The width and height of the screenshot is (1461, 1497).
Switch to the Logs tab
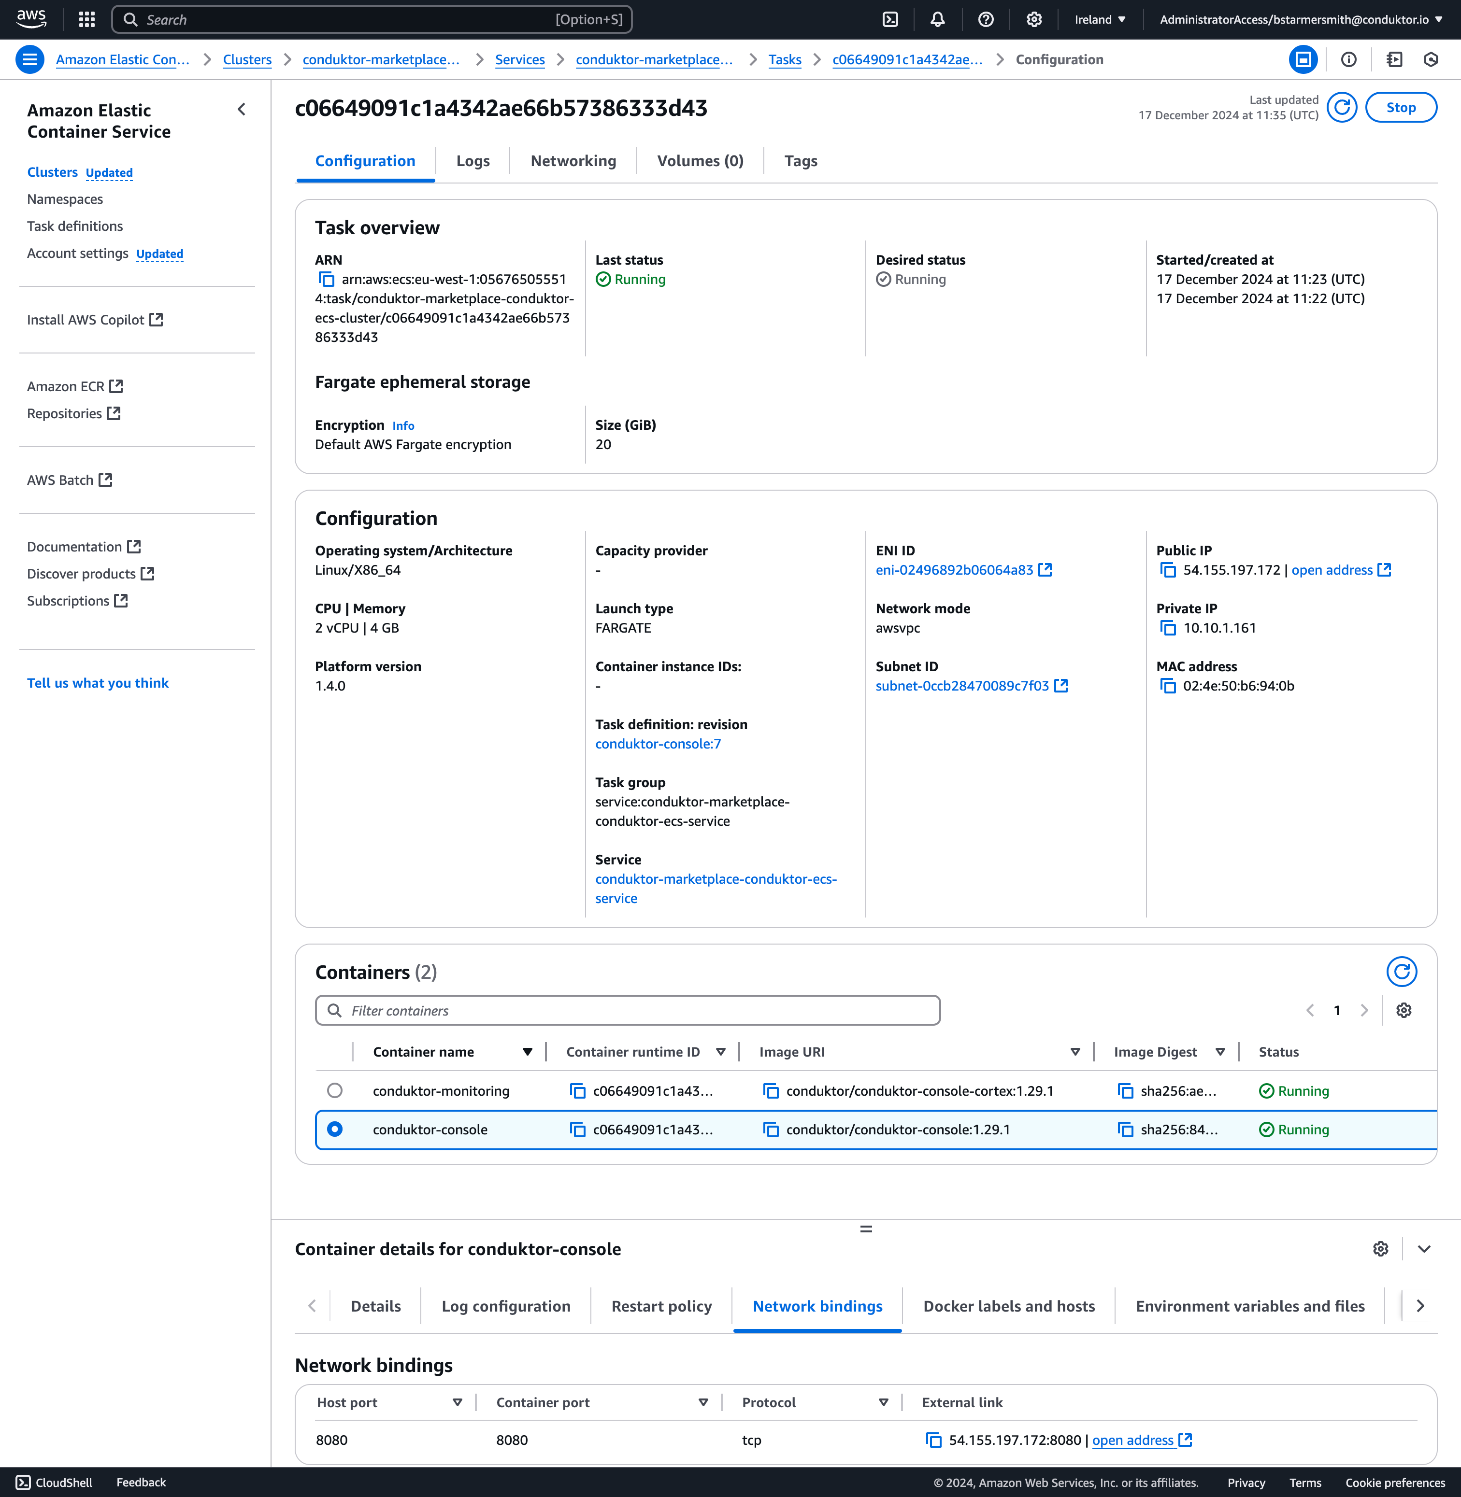pyautogui.click(x=473, y=160)
